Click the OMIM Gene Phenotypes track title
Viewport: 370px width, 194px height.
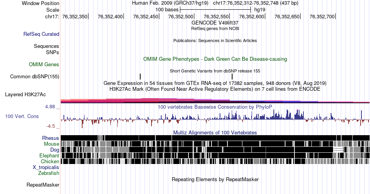(x=215, y=59)
